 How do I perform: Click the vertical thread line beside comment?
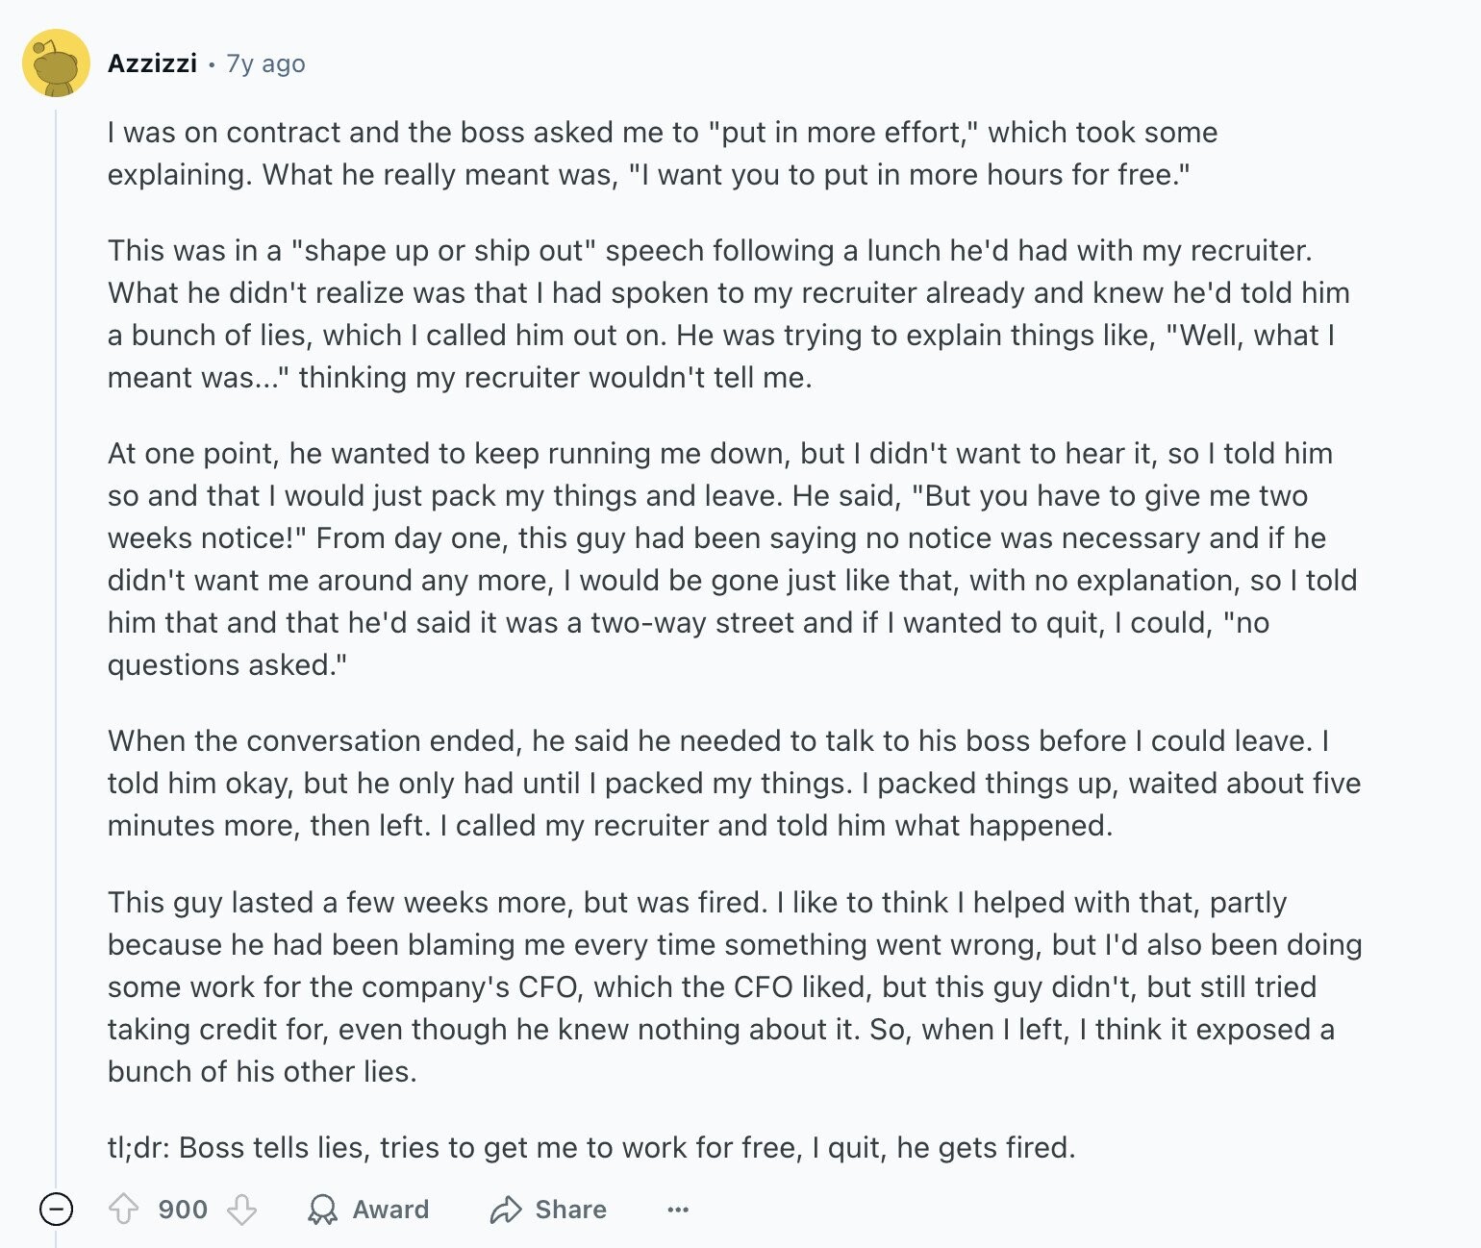56,644
